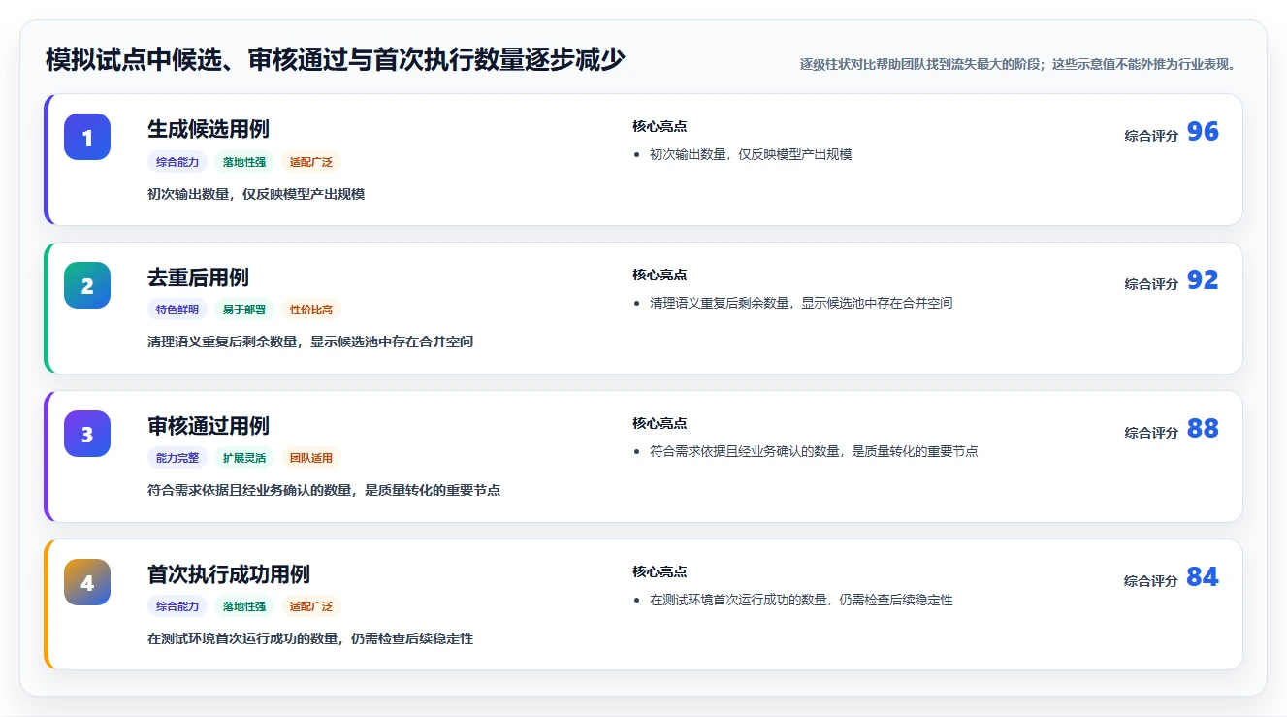Click the number 1 badge icon
This screenshot has width=1287, height=717.
87,137
